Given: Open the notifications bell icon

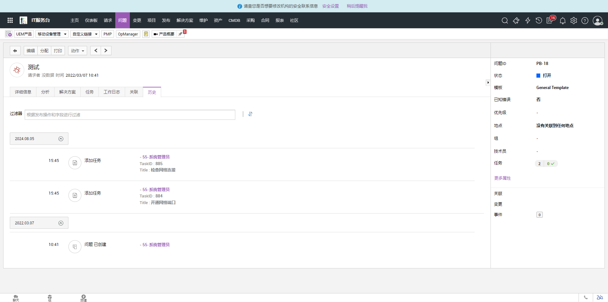Looking at the screenshot, I should pyautogui.click(x=562, y=21).
